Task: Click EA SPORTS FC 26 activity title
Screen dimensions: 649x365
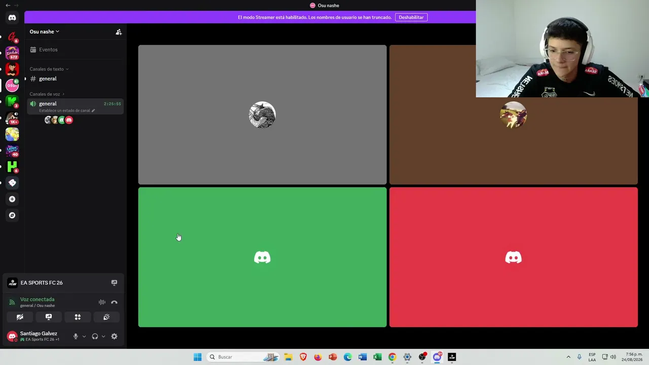Action: coord(42,283)
